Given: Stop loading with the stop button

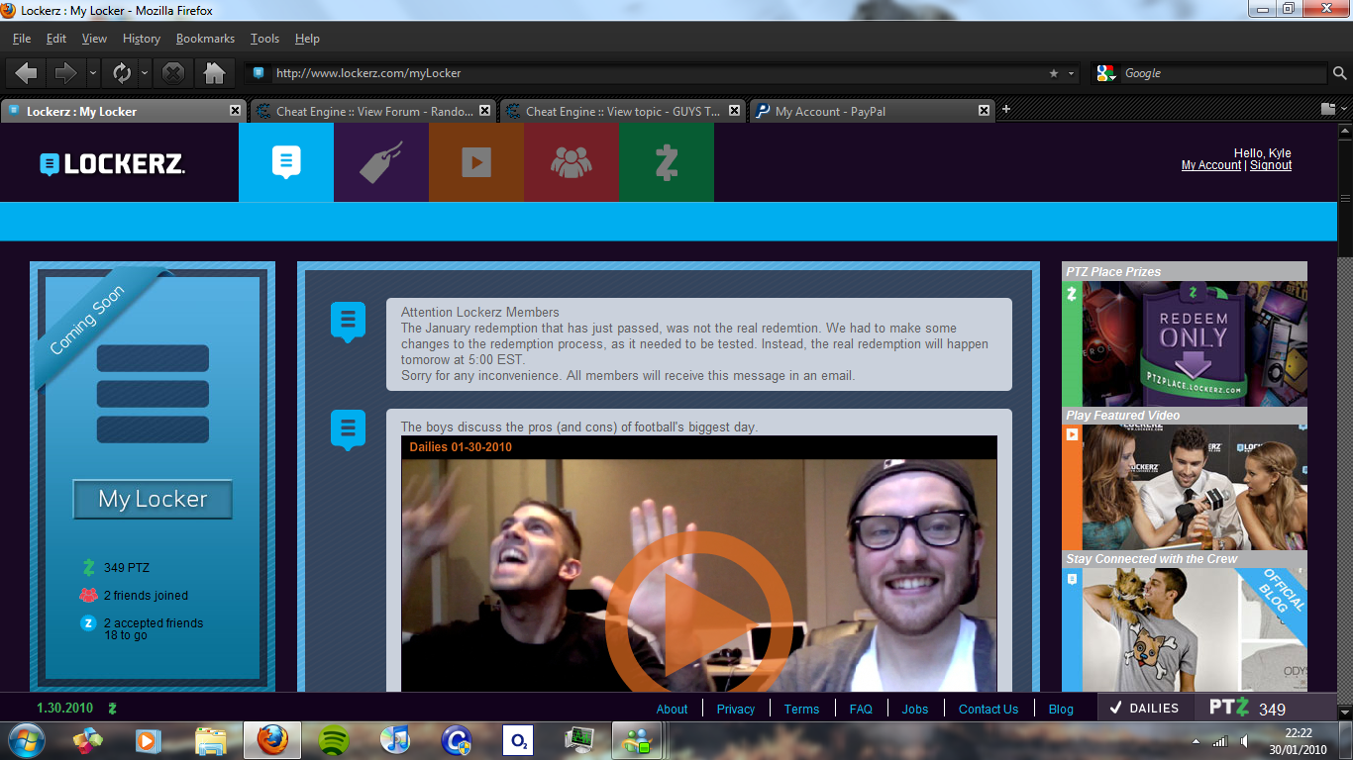Looking at the screenshot, I should pos(173,72).
